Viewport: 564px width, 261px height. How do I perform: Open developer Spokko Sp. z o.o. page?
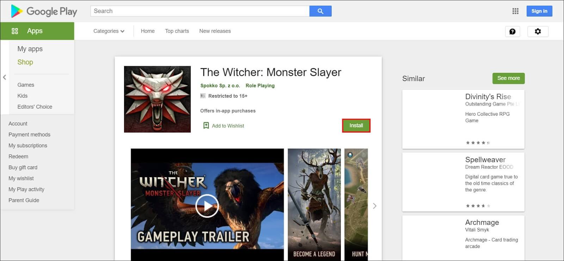coord(220,85)
